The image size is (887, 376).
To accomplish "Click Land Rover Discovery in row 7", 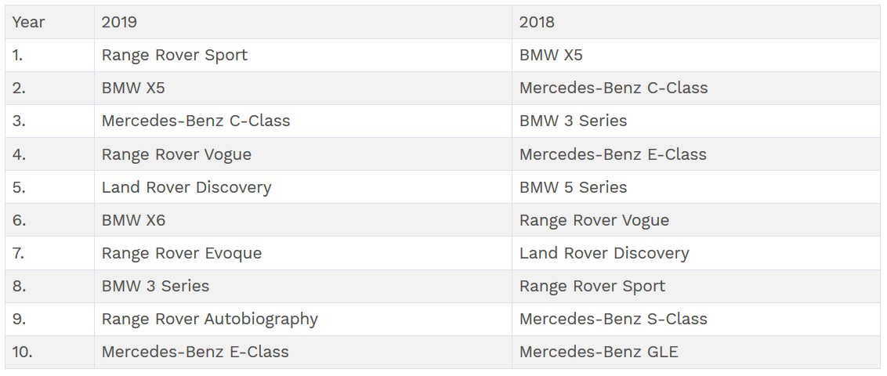I will [x=604, y=253].
